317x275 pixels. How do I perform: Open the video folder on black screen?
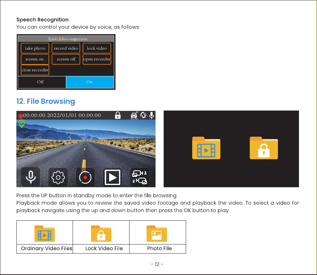coord(206,148)
